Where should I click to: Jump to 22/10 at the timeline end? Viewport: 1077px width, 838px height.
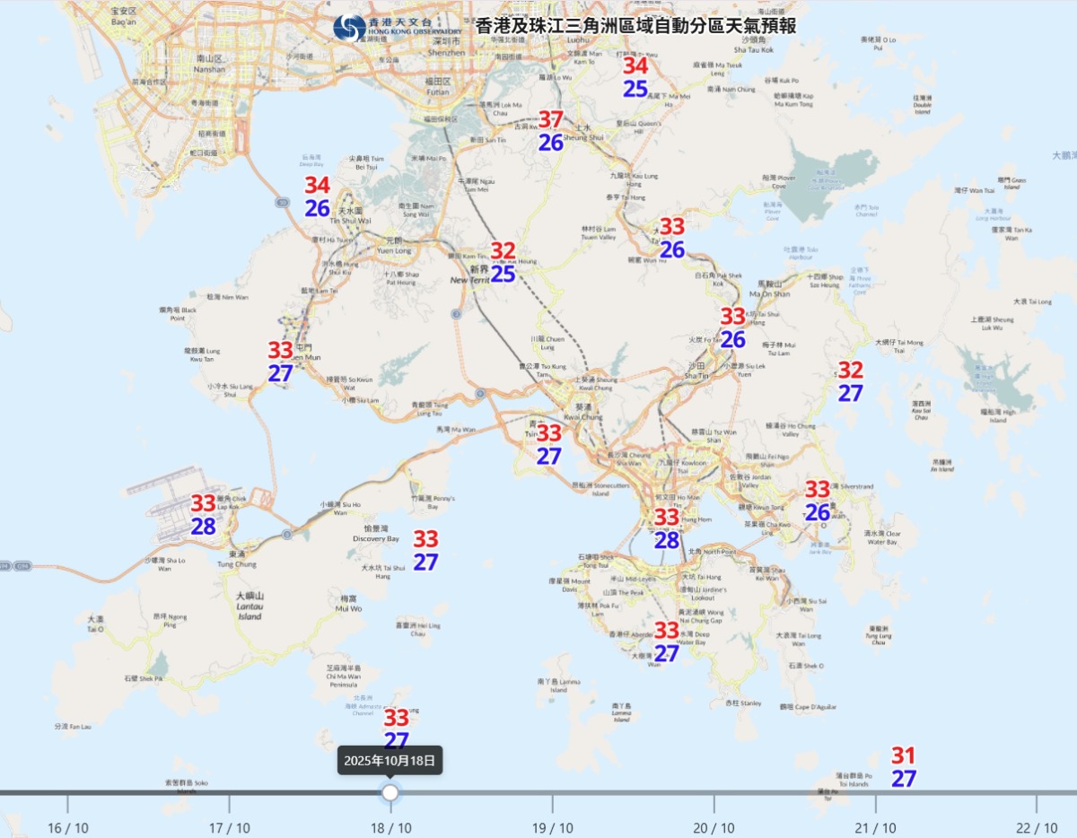[1037, 827]
